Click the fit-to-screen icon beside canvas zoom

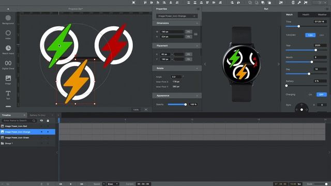click(146, 110)
